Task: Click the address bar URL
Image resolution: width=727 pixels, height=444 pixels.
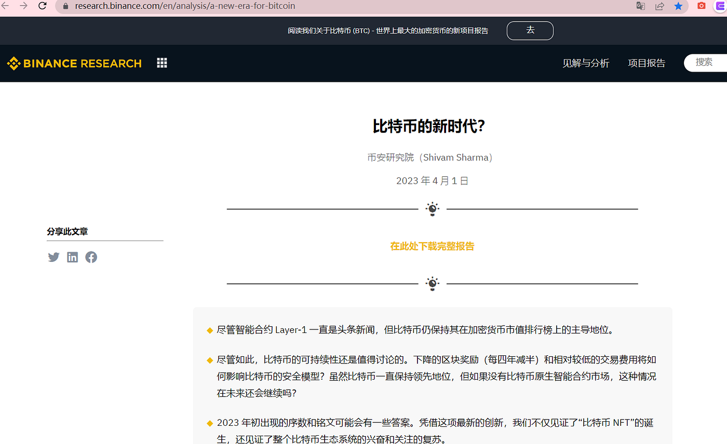Action: [x=185, y=6]
